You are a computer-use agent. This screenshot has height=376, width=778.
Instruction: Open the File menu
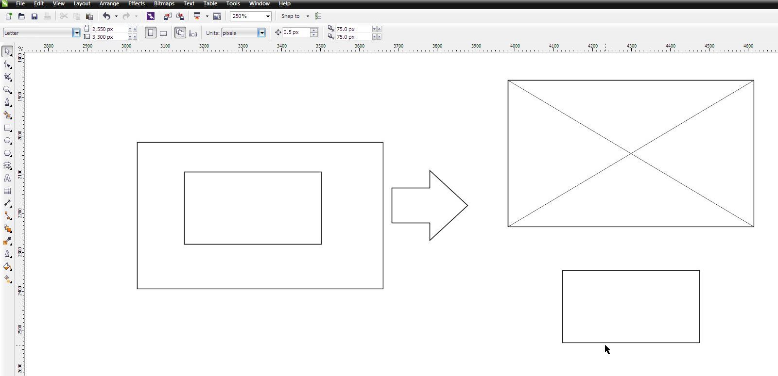pyautogui.click(x=20, y=3)
